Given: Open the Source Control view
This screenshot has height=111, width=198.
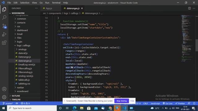Looking at the screenshot, I should point(4,26).
